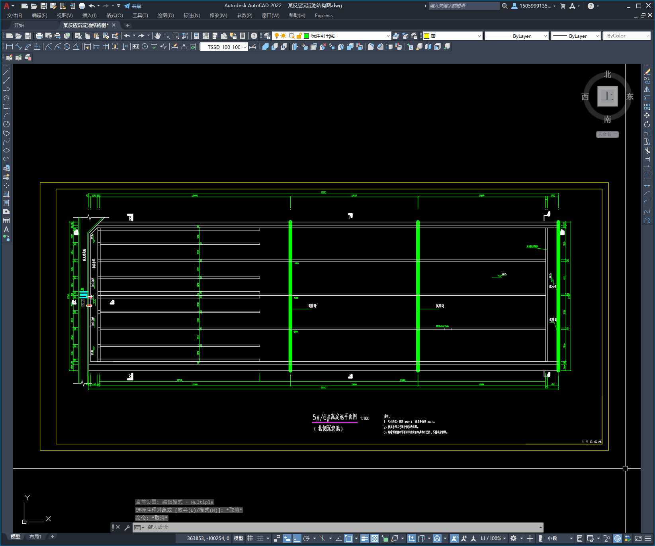Open the ByColor plot style dropdown

click(627, 36)
